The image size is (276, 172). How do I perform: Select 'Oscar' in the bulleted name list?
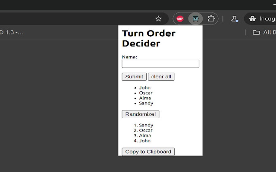point(146,93)
